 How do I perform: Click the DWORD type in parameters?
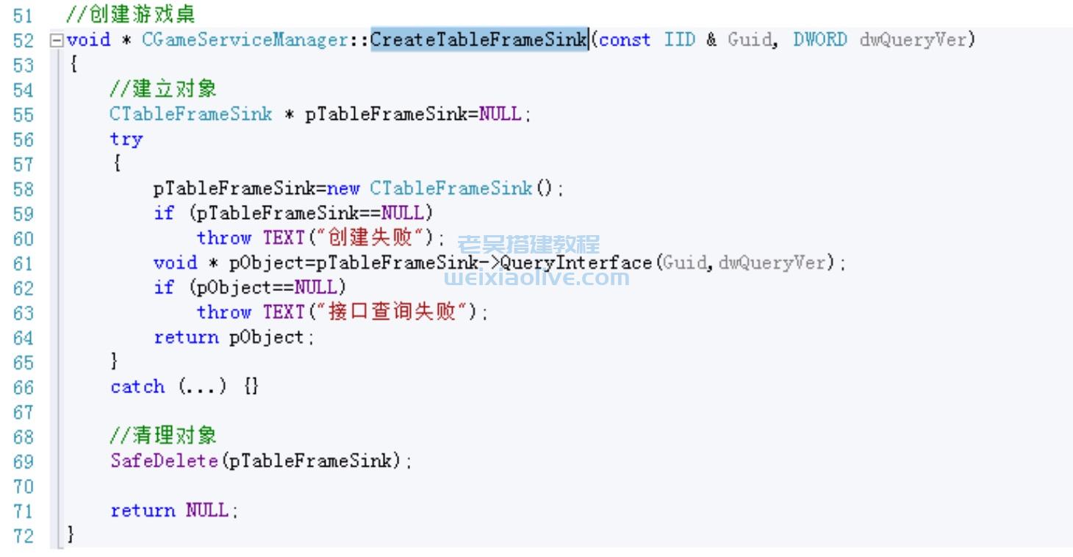click(819, 40)
